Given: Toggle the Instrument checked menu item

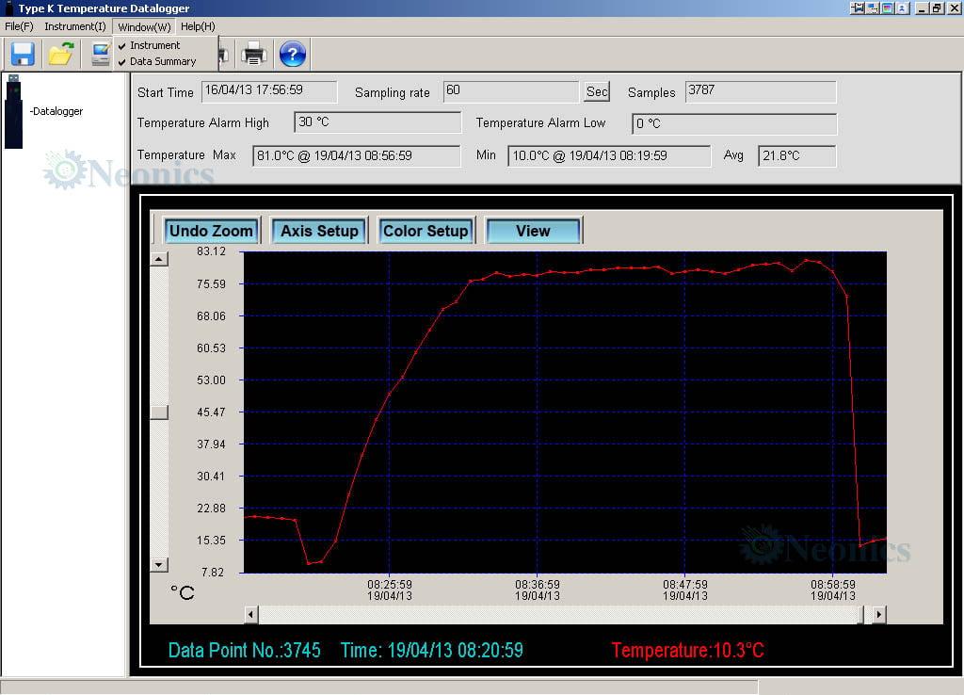Looking at the screenshot, I should coord(154,45).
